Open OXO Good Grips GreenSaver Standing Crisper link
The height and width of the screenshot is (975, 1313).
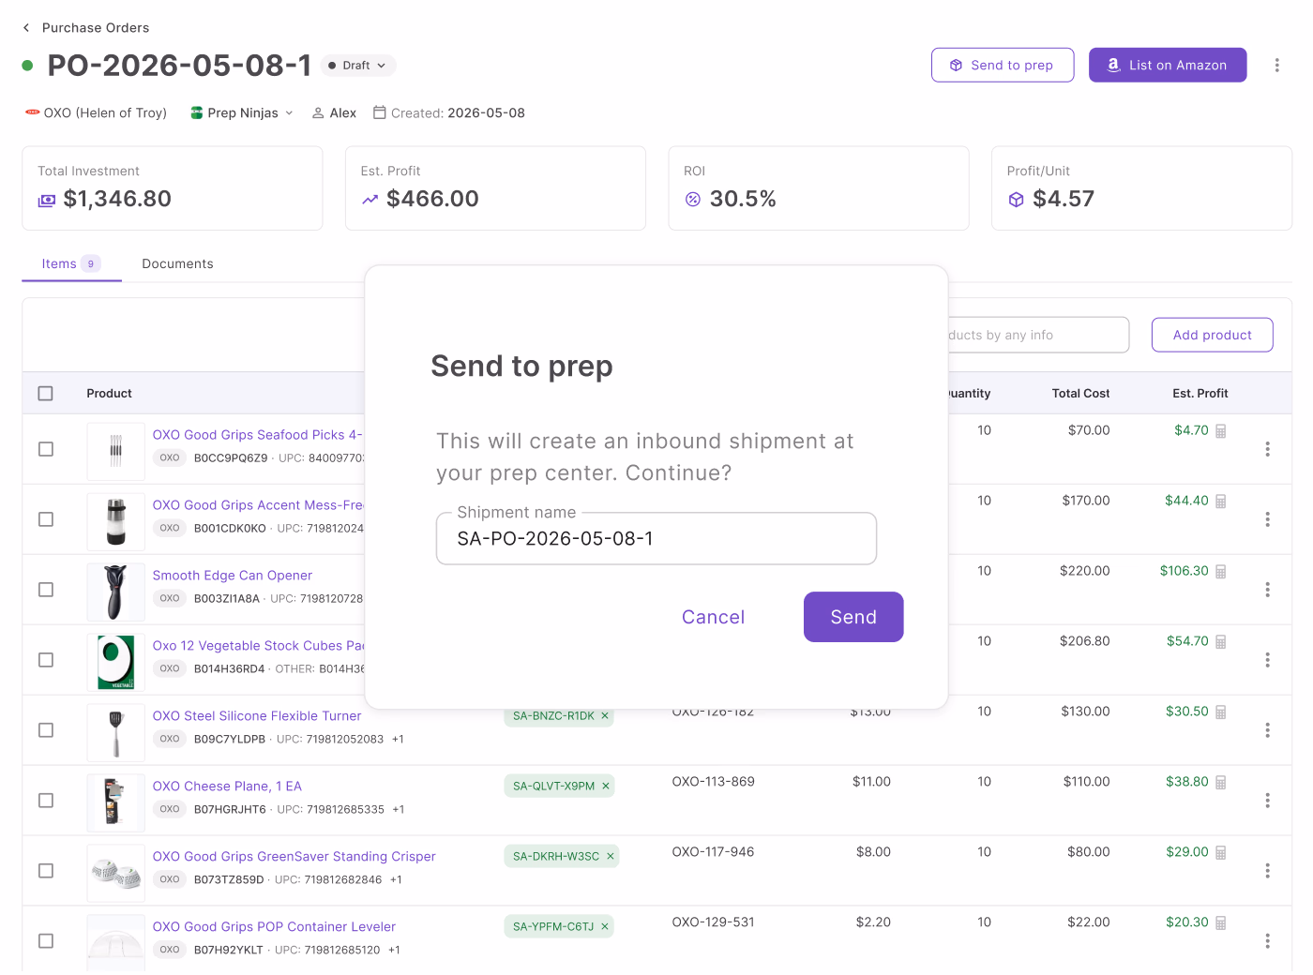(294, 857)
